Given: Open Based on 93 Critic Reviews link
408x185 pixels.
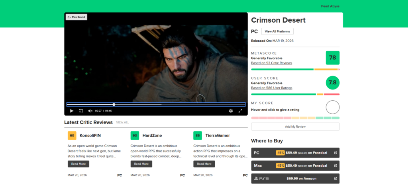Looking at the screenshot, I should 271,63.
